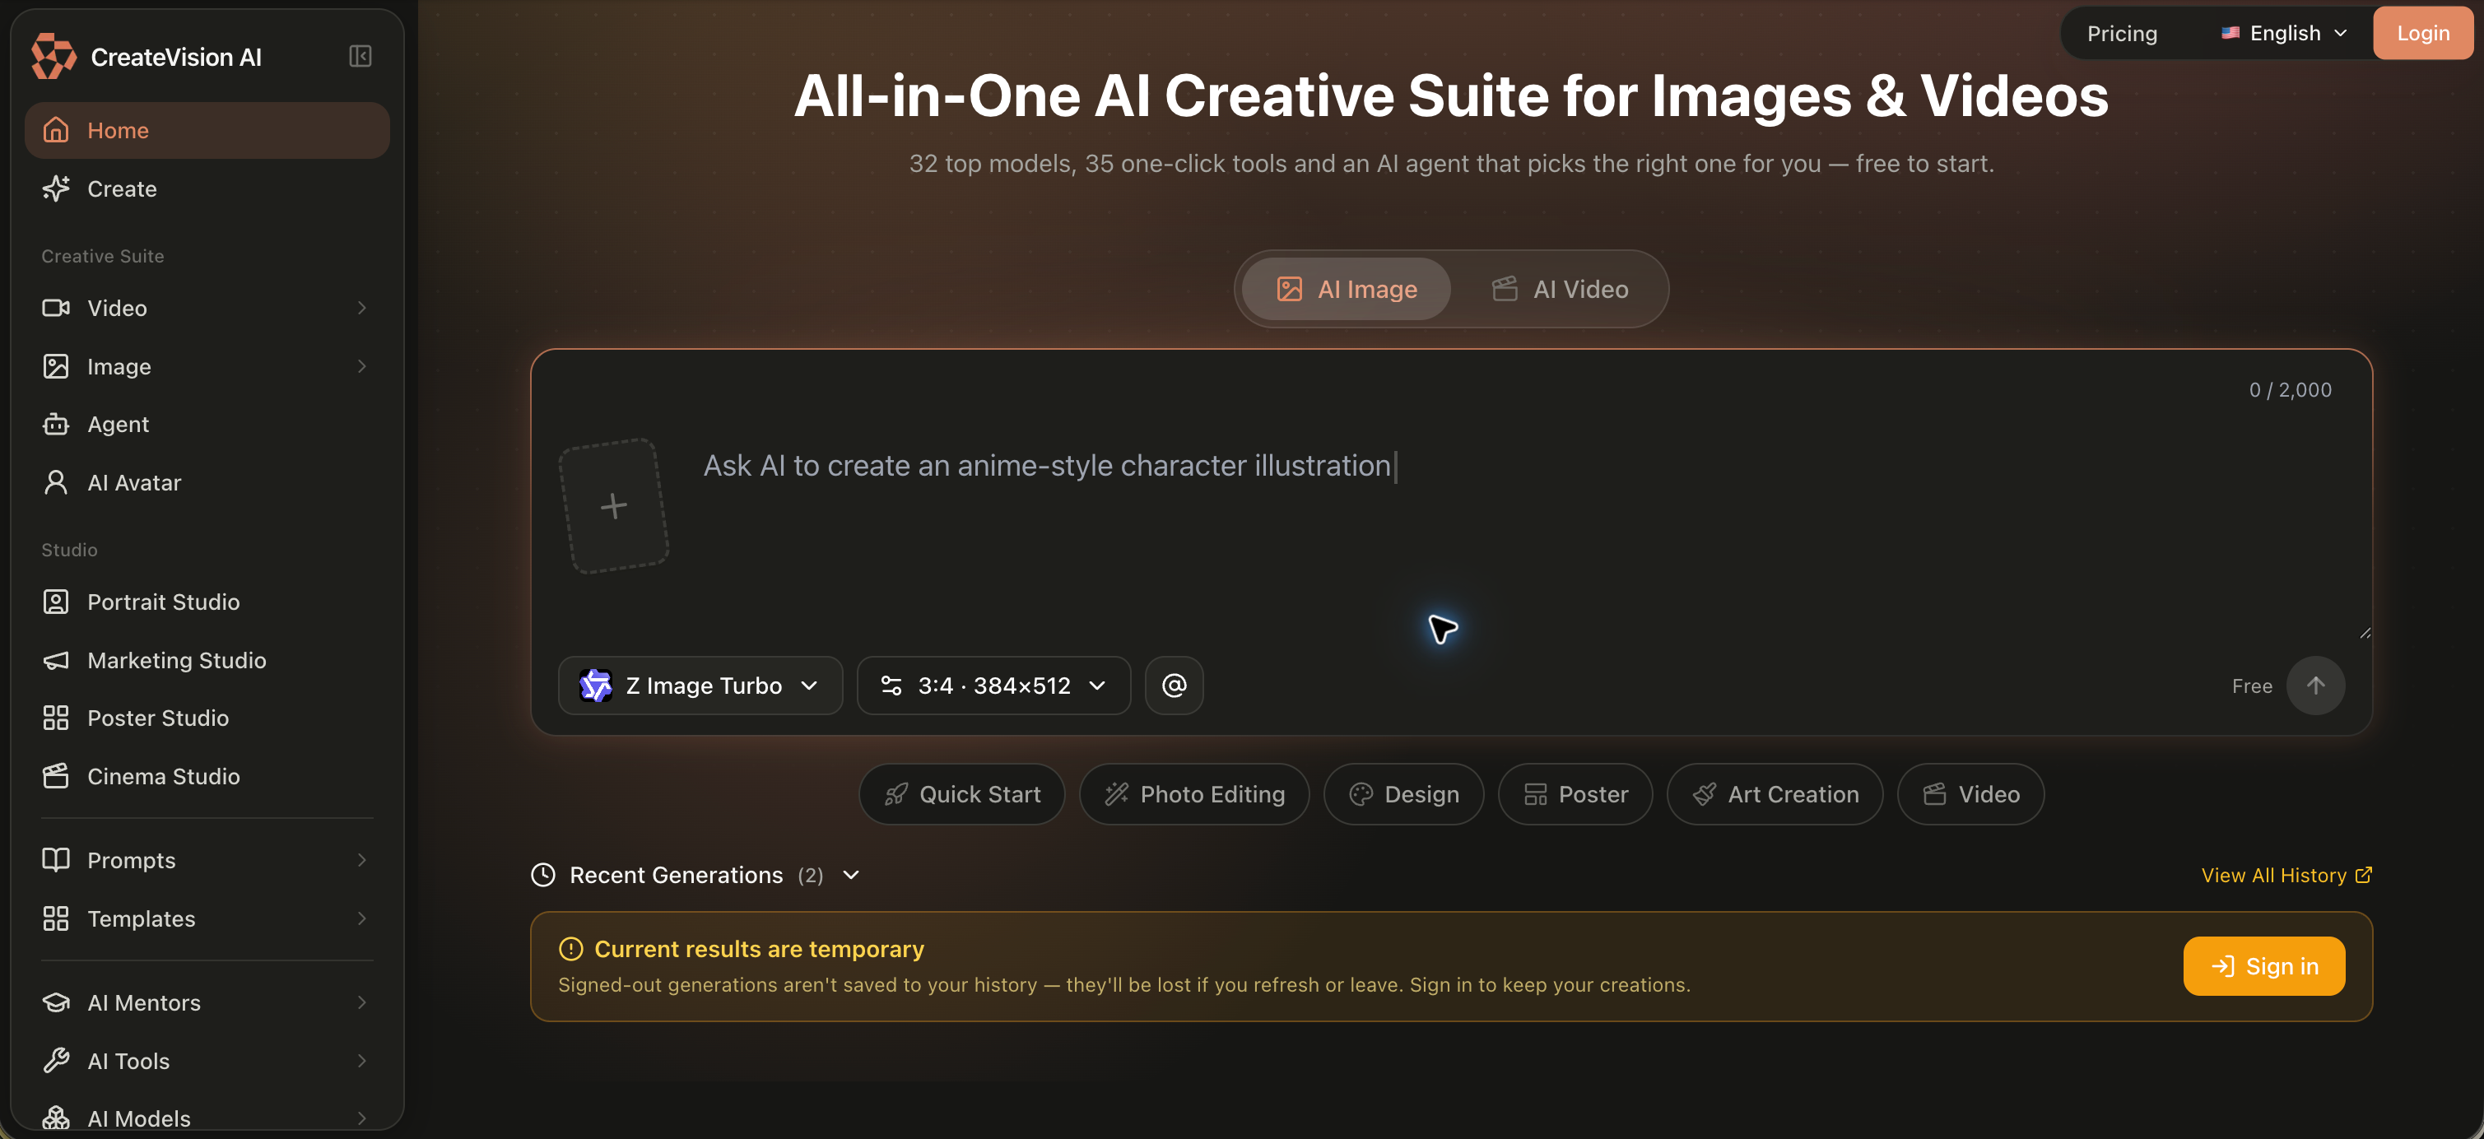This screenshot has width=2484, height=1139.
Task: Open Create in the sidebar
Action: pyautogui.click(x=207, y=188)
